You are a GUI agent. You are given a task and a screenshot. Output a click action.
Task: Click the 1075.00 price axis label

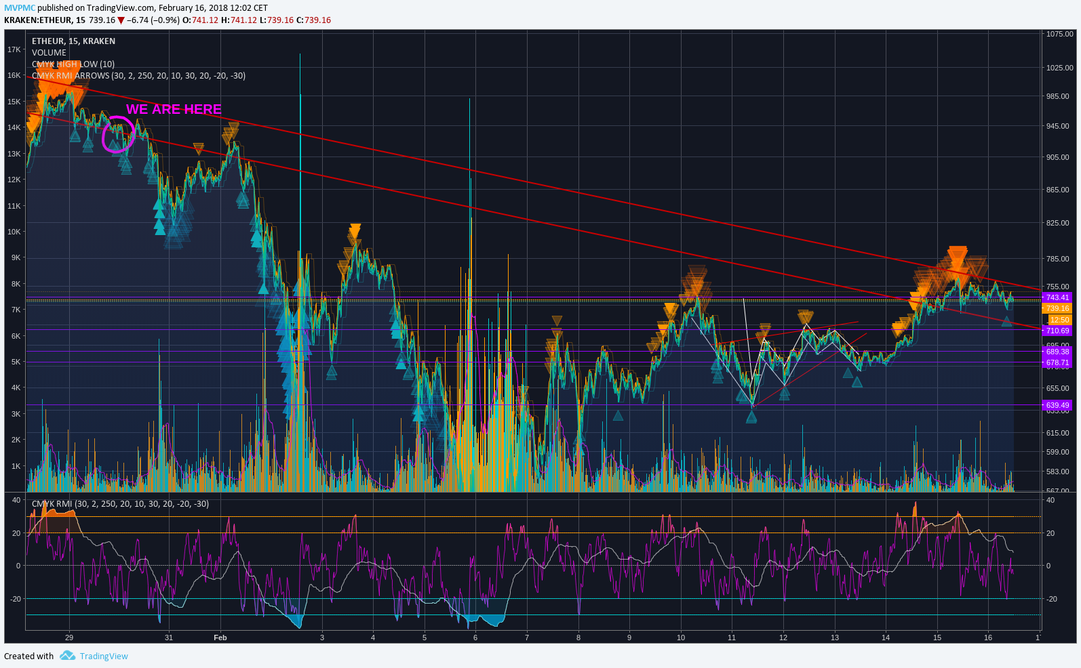1059,34
